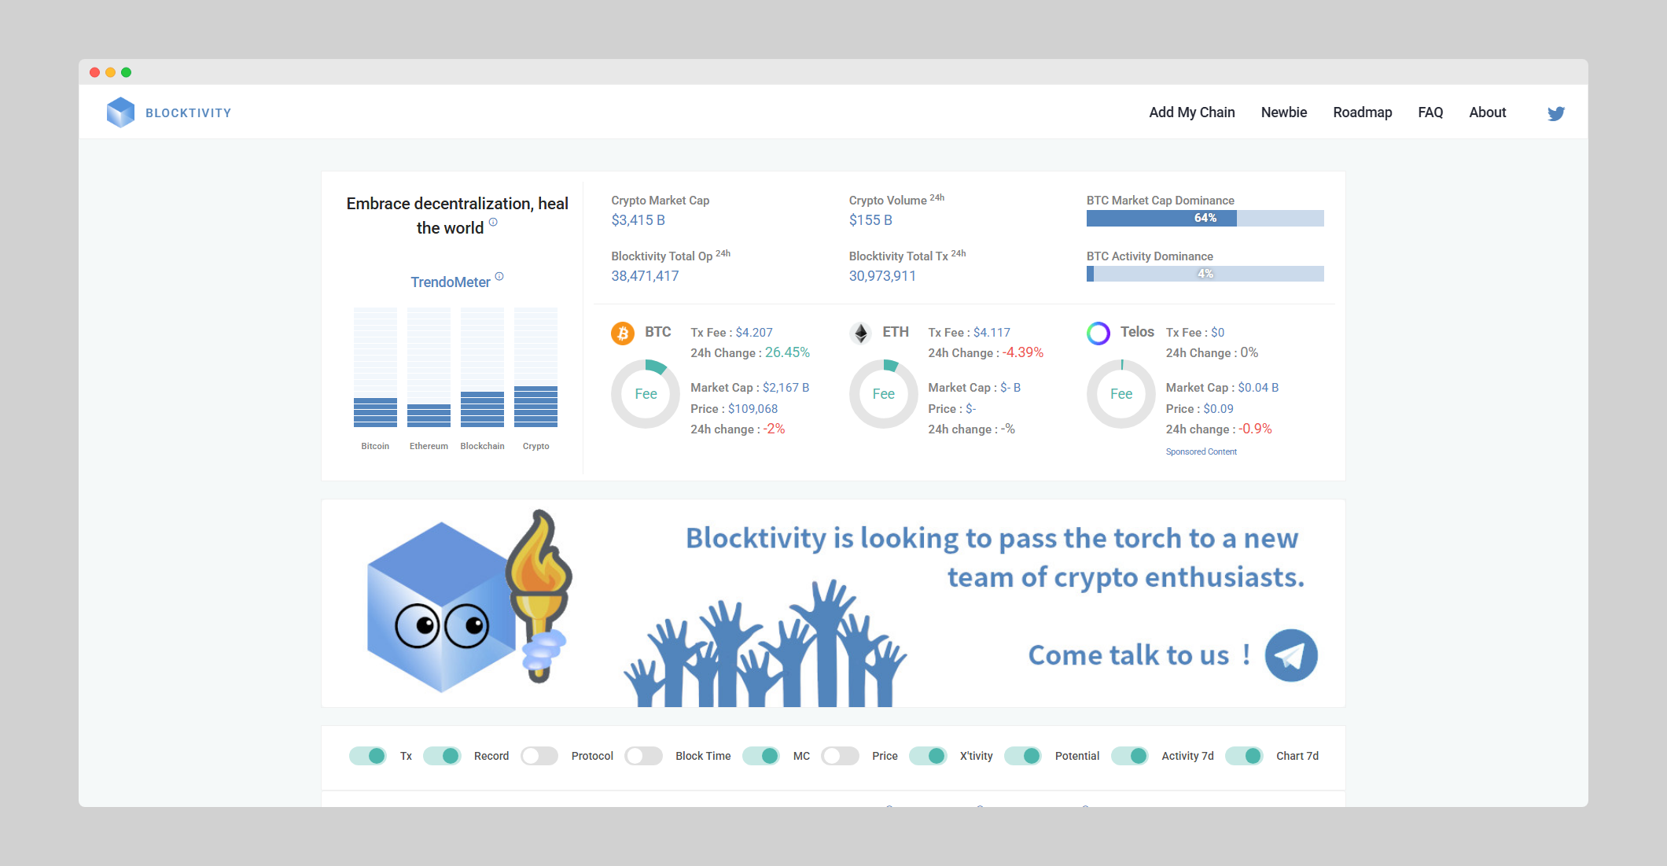
Task: Click the BLOCKTIVITY brand text
Action: [x=188, y=113]
